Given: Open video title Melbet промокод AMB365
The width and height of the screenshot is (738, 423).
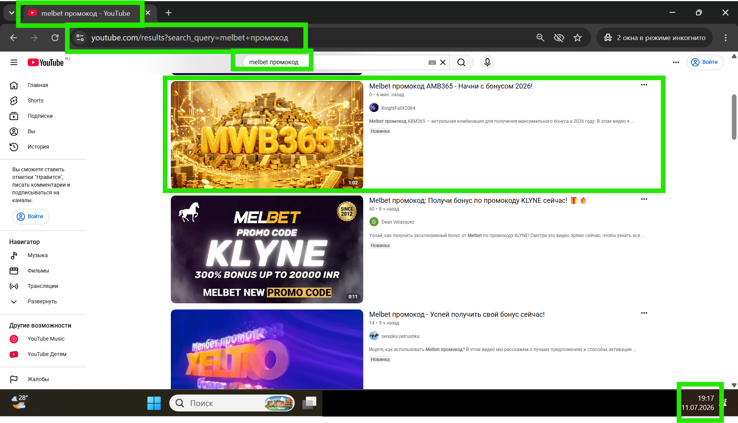Looking at the screenshot, I should 451,86.
